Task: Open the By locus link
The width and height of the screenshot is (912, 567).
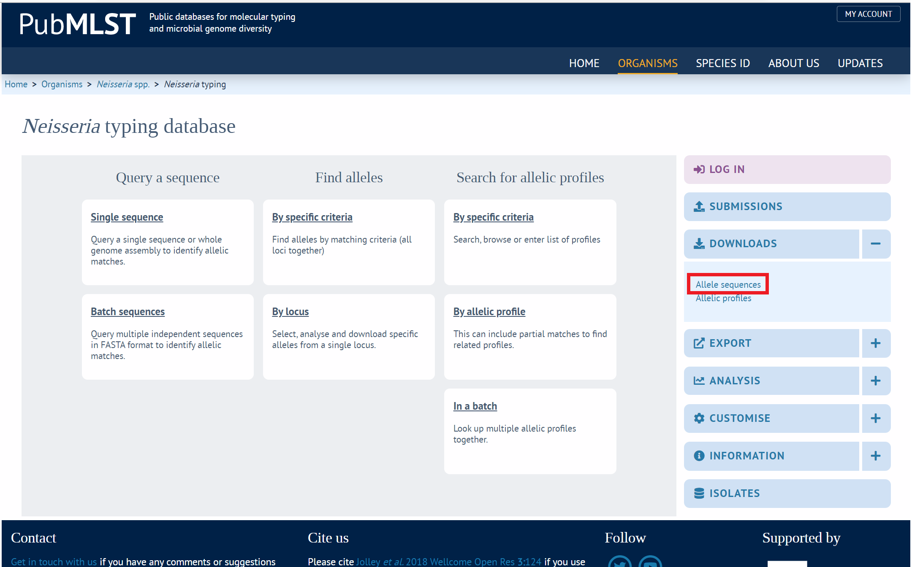Action: point(290,311)
